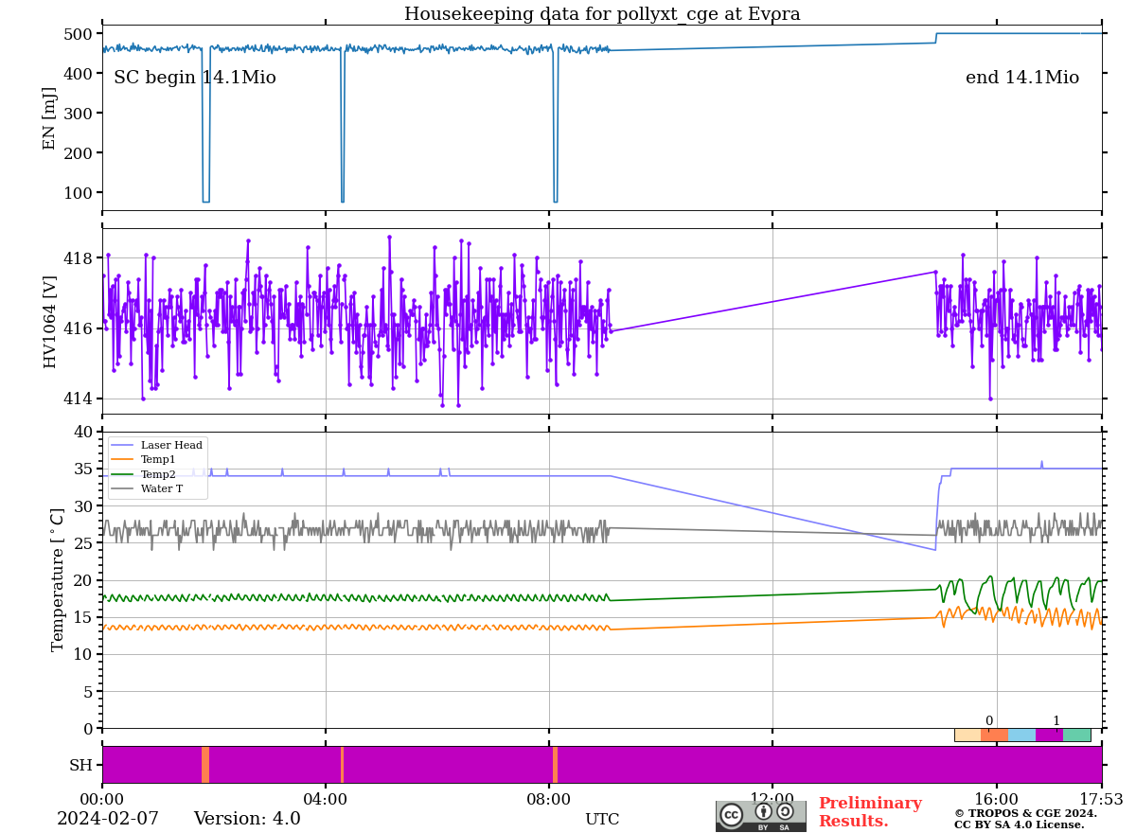The width and height of the screenshot is (1136, 833).
Task: Click the 'end 14.1Mio' annotation
Action: (1022, 78)
